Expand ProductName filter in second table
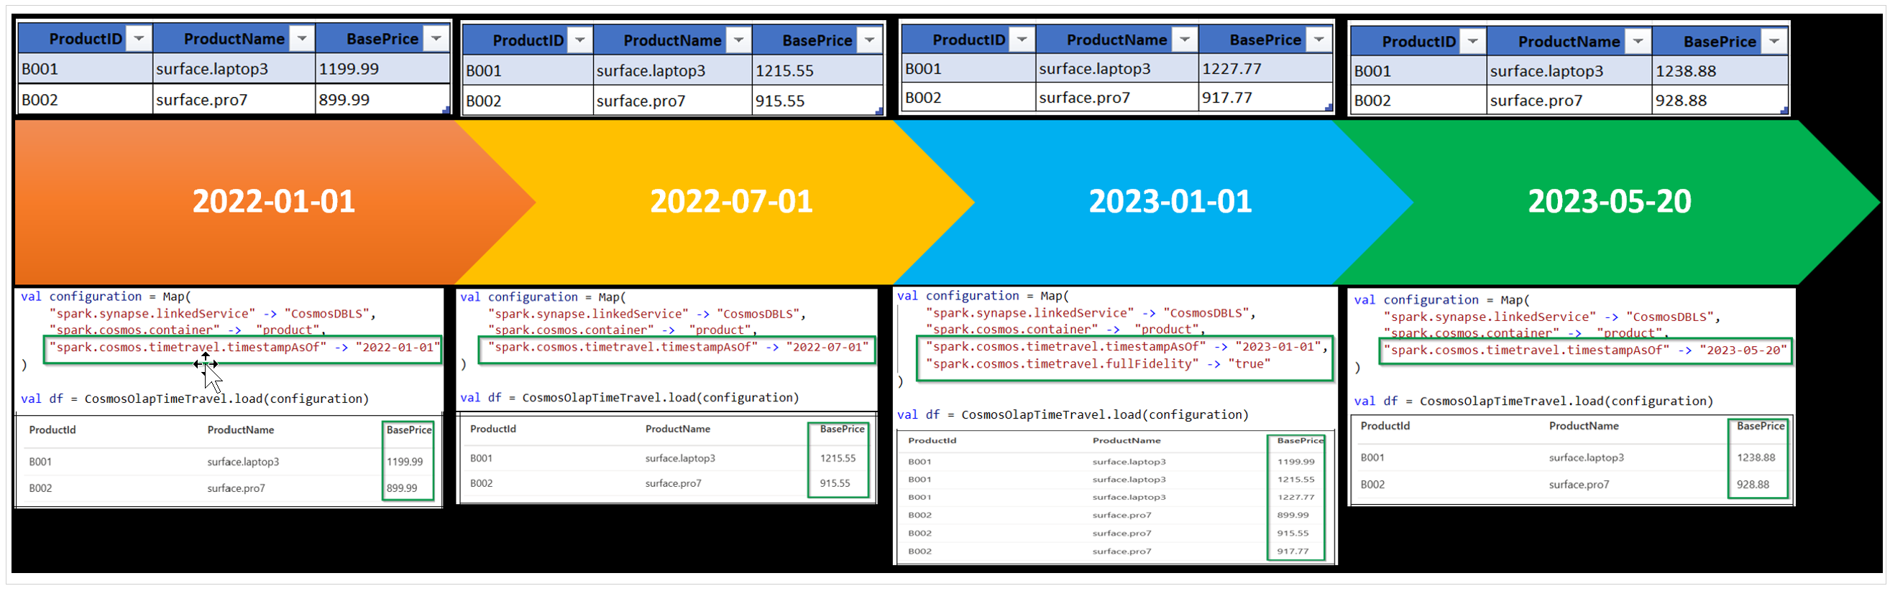The height and width of the screenshot is (591, 1890). tap(739, 39)
